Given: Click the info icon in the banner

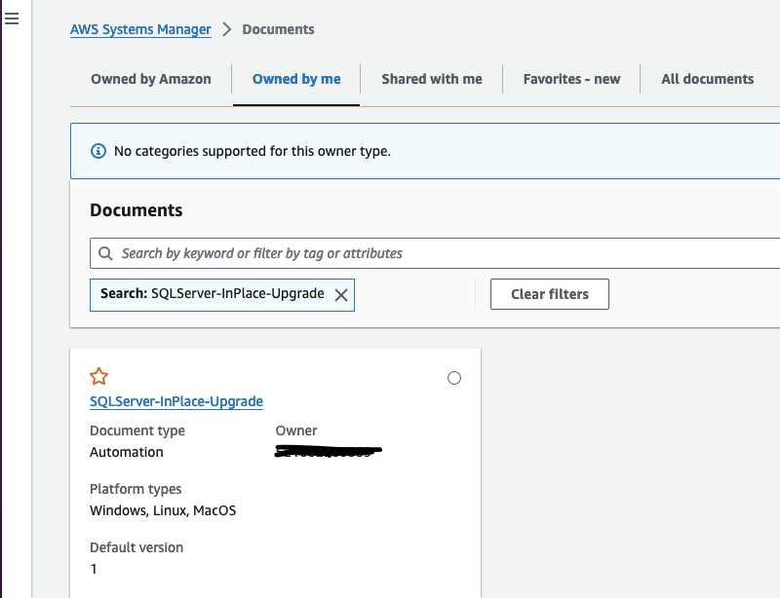Looking at the screenshot, I should tap(97, 151).
